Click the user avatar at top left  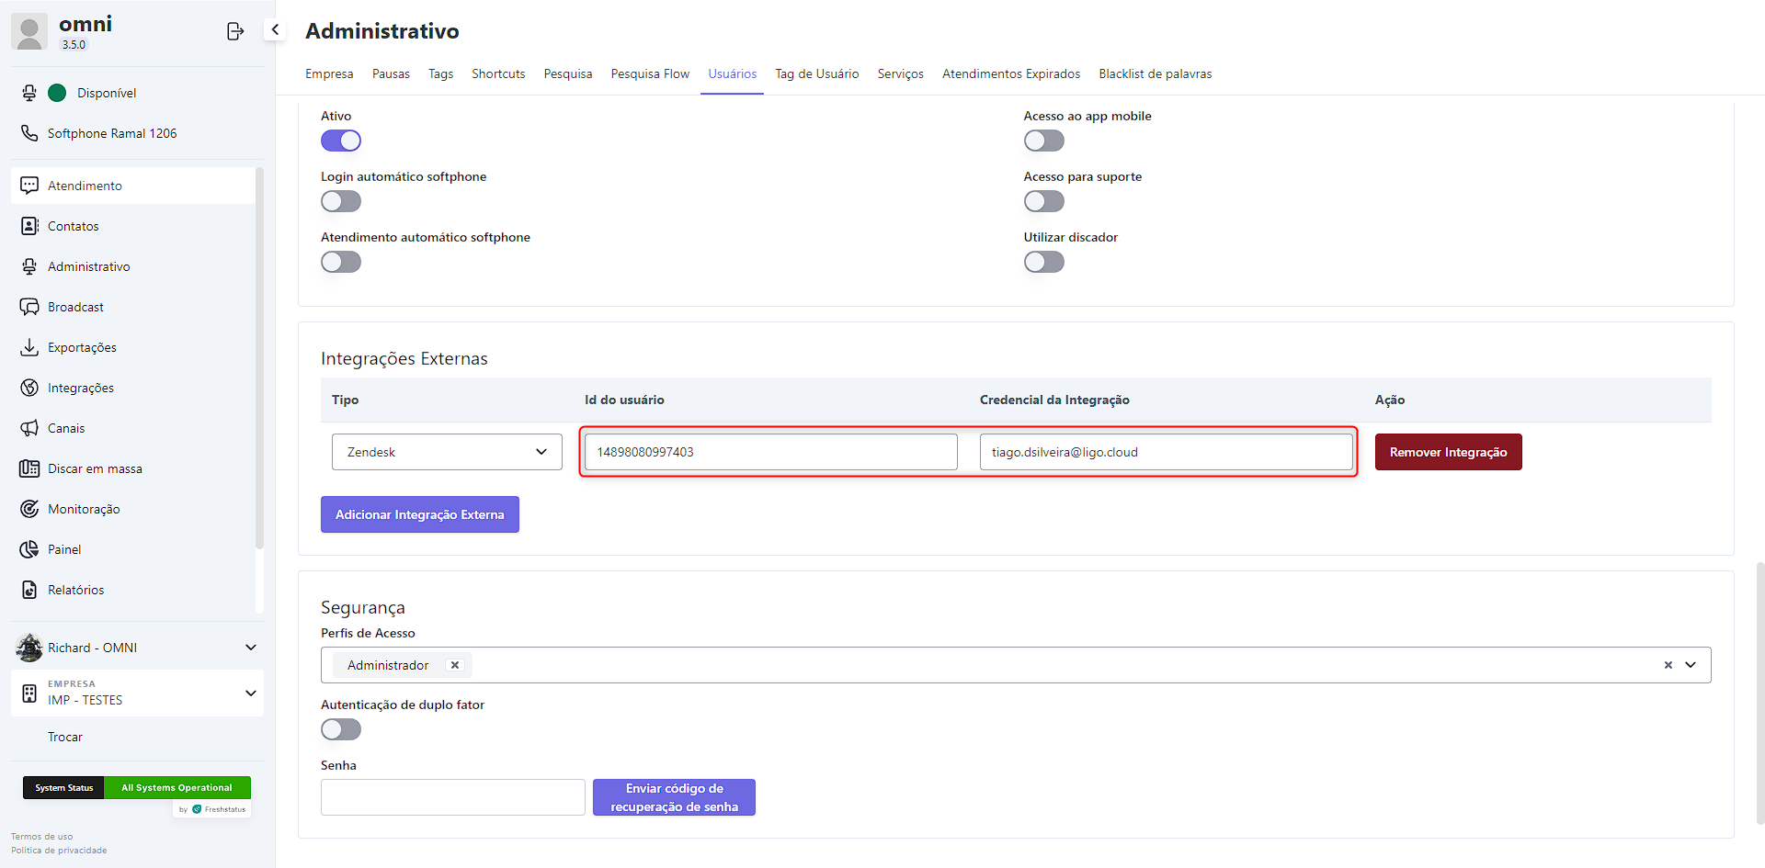(29, 32)
